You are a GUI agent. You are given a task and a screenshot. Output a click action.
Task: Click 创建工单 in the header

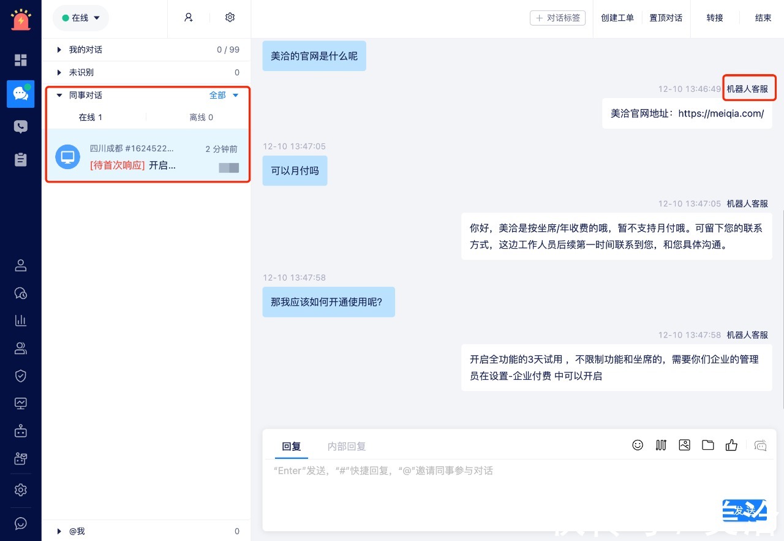click(x=617, y=18)
